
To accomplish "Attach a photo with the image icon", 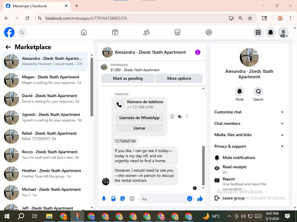I will pyautogui.click(x=113, y=198).
